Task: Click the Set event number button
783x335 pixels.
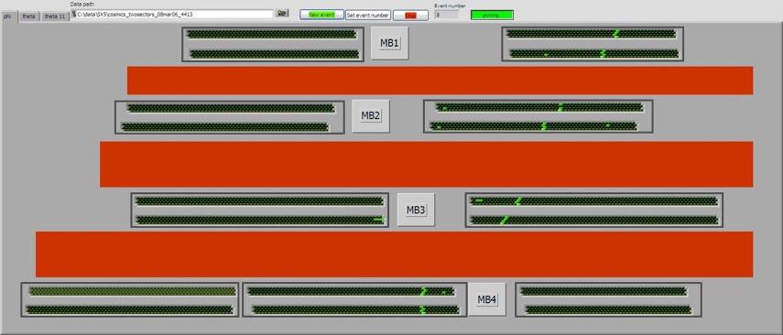Action: coord(368,16)
